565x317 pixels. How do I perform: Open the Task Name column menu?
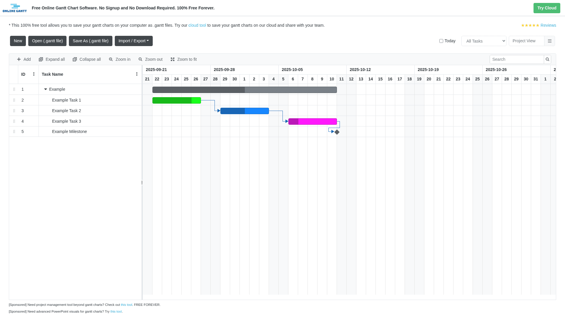[x=137, y=74]
